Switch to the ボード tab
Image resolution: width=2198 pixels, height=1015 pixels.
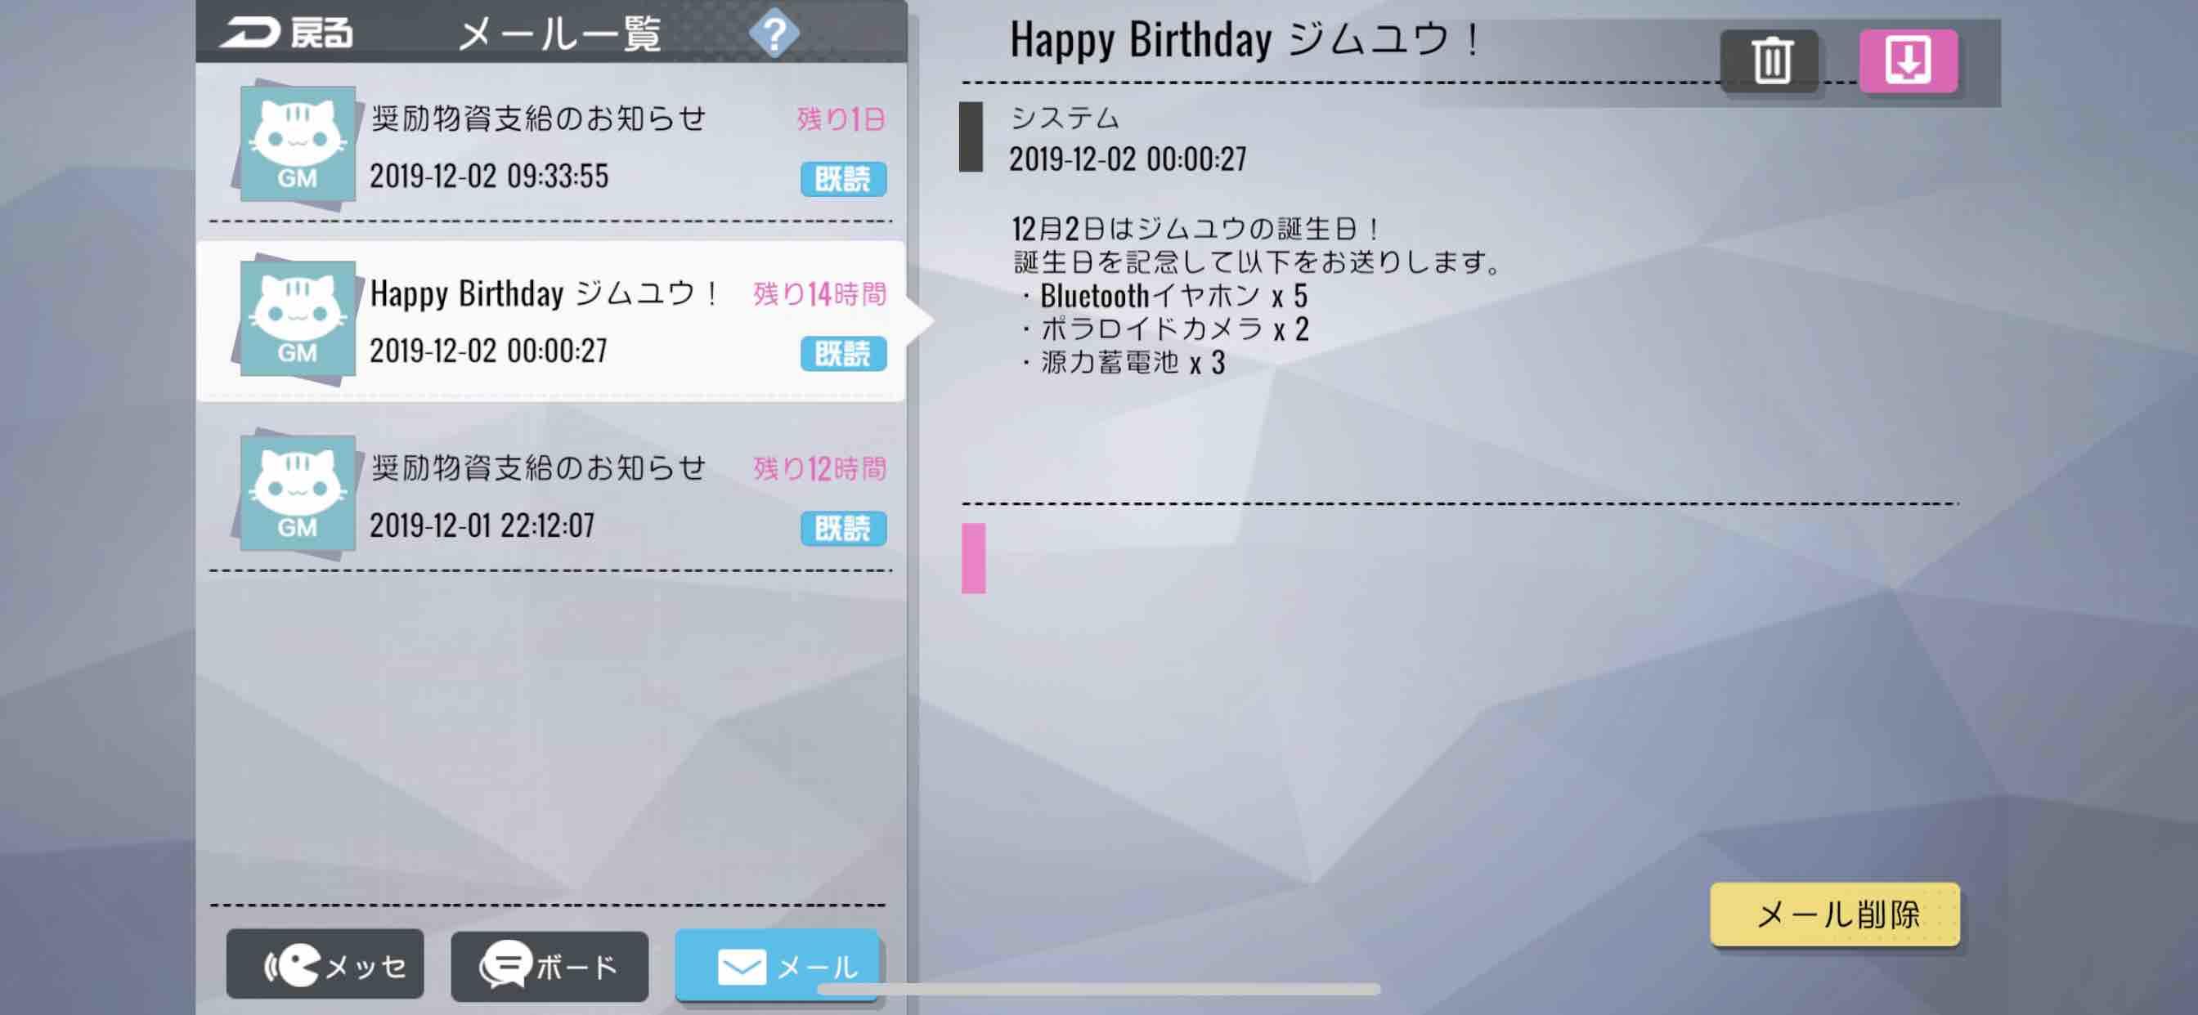[549, 964]
